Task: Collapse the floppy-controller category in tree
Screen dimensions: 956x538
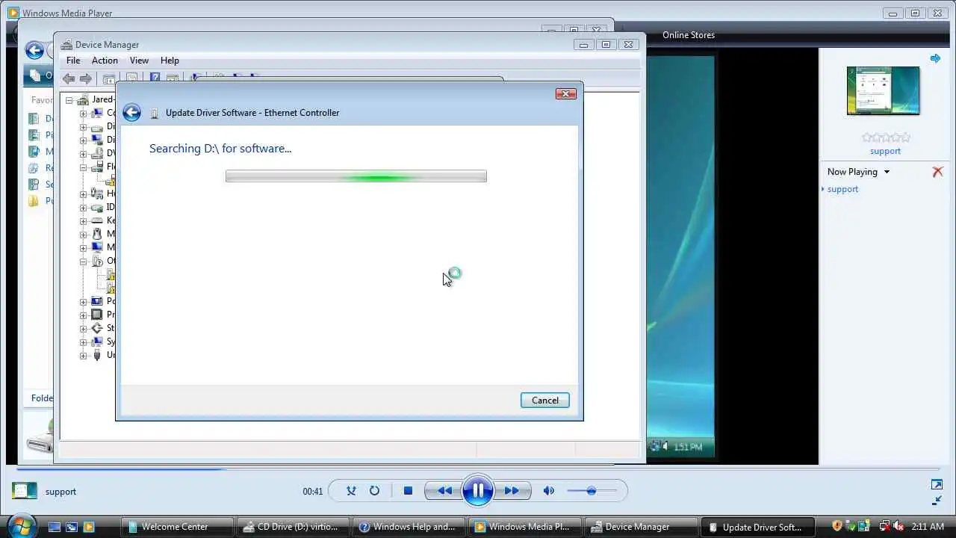Action: 84,167
